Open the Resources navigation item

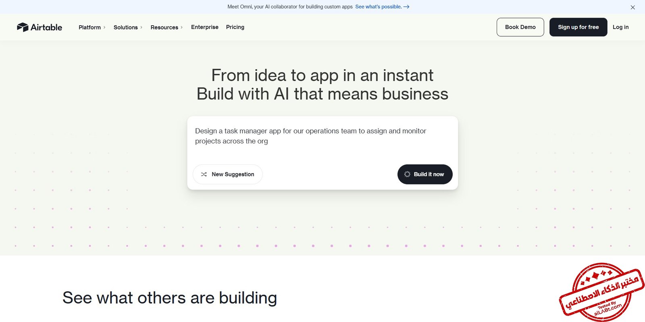[164, 27]
